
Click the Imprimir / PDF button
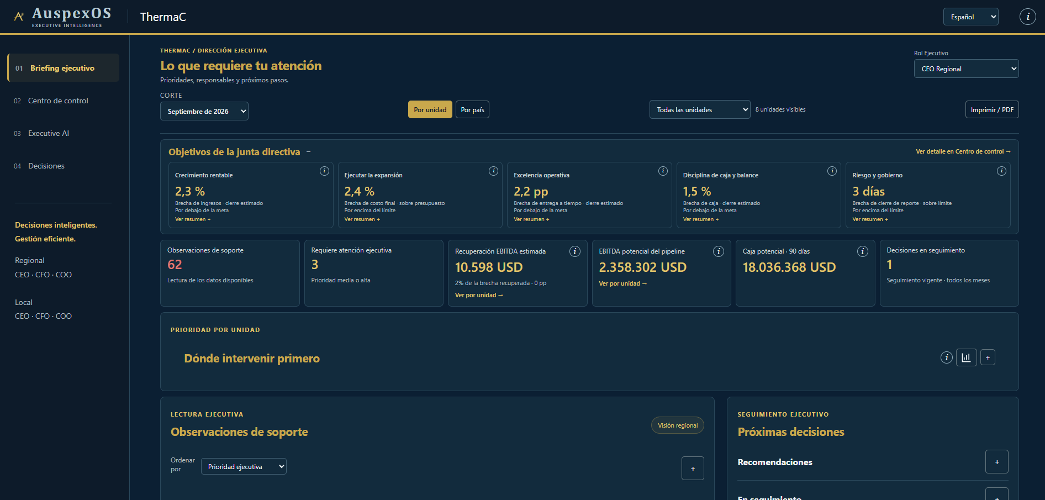[992, 109]
